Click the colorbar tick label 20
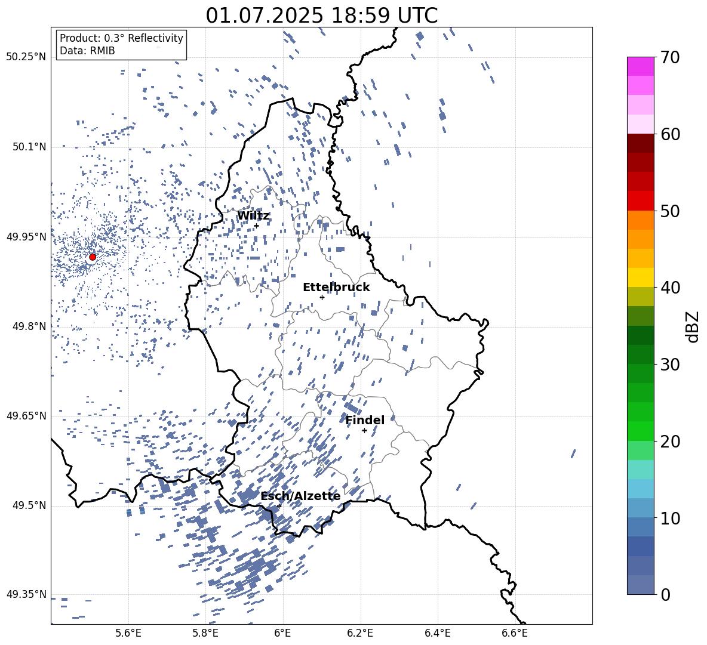707x645 pixels. pyautogui.click(x=670, y=442)
